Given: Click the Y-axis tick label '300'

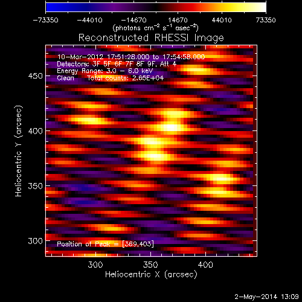Looking at the screenshot, I should [x=36, y=241].
